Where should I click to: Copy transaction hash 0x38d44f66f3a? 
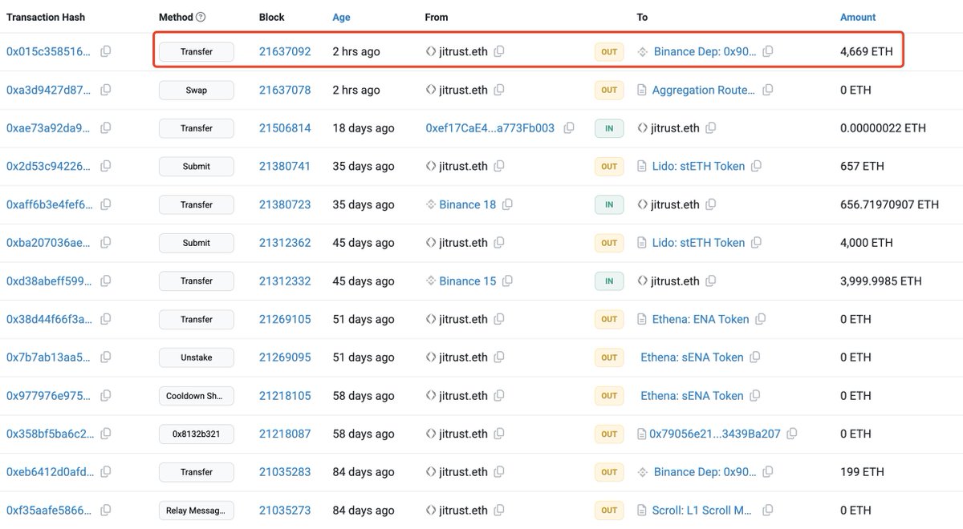[105, 319]
